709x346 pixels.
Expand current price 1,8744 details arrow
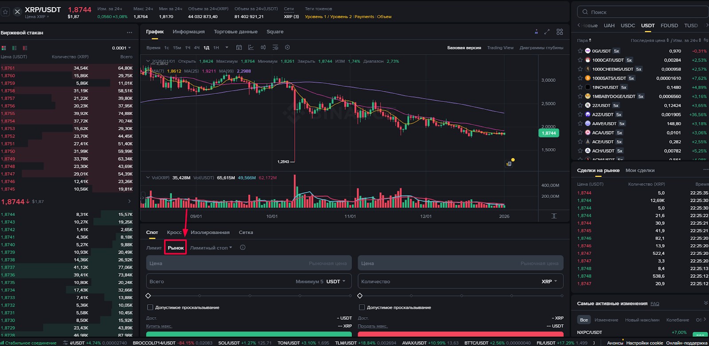pyautogui.click(x=129, y=201)
